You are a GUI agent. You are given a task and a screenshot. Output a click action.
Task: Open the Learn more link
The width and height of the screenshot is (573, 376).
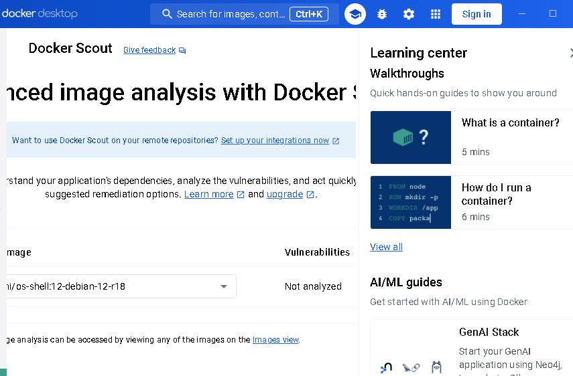pos(208,194)
